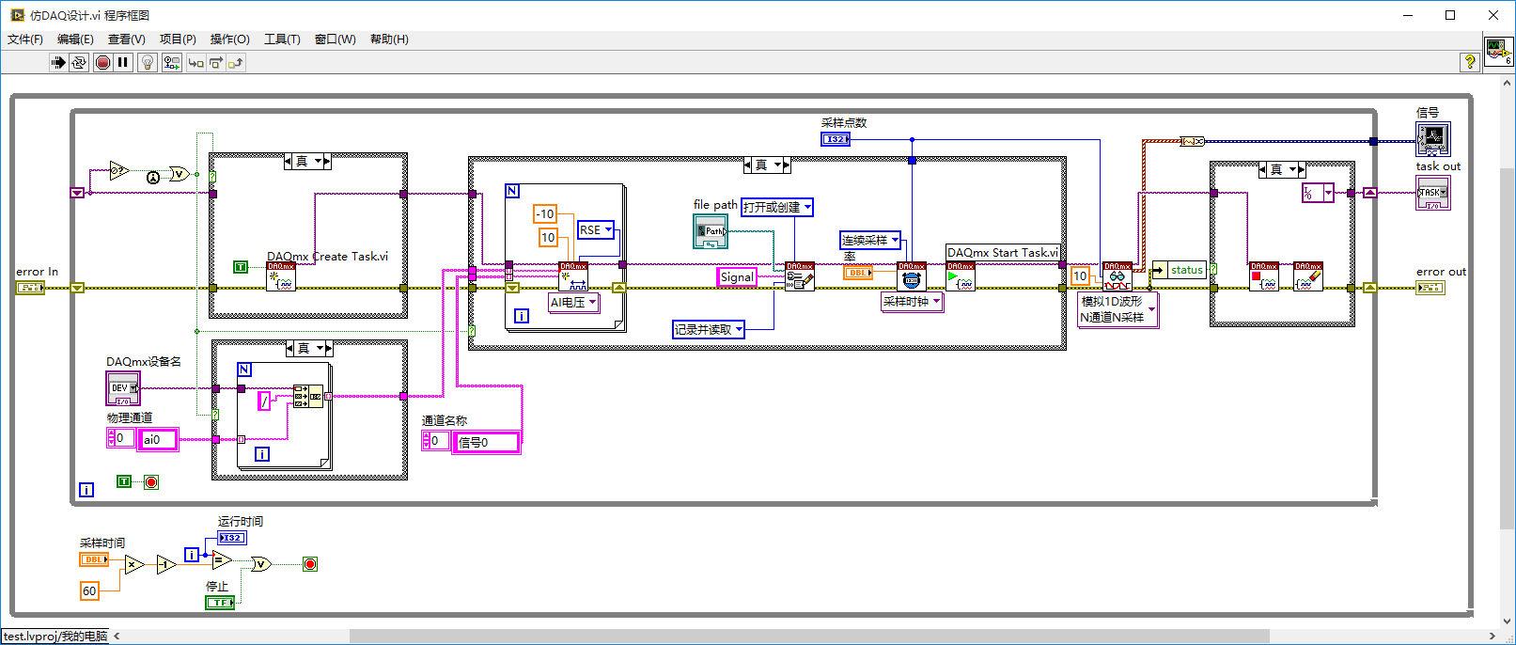Screen dimensions: 1516x645
Task: Click the 60 numeric constant
Action: click(x=89, y=590)
